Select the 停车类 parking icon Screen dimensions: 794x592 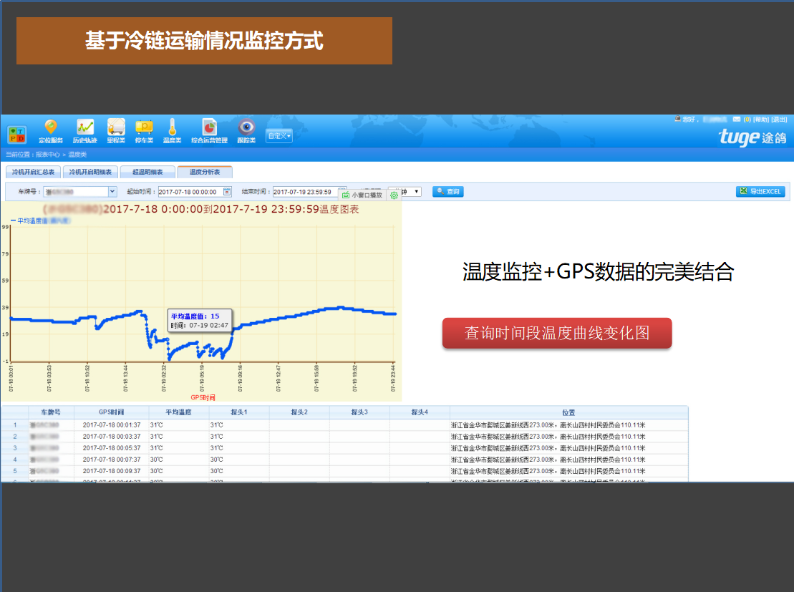[x=144, y=128]
